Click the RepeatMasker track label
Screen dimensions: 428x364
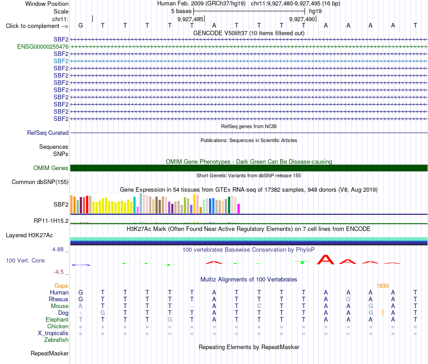[x=50, y=354]
